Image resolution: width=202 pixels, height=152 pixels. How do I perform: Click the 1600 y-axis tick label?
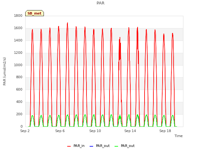18,28
